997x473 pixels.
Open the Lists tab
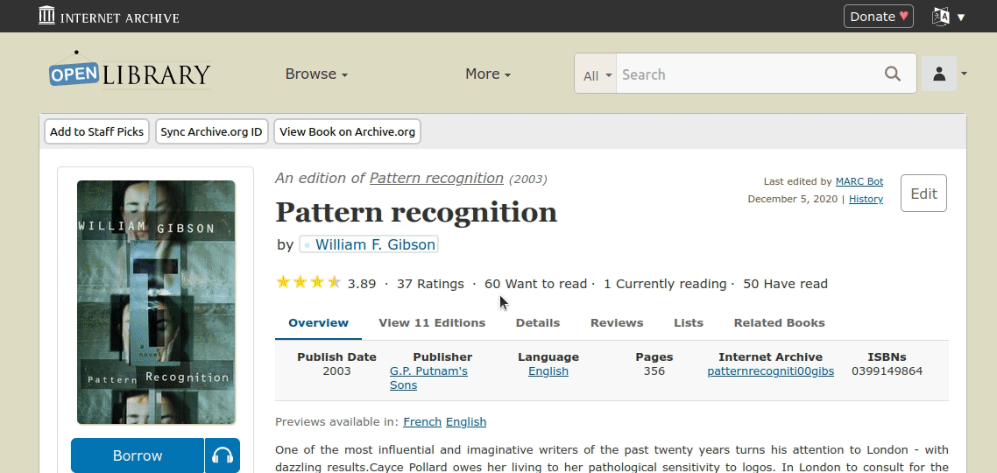pos(689,323)
